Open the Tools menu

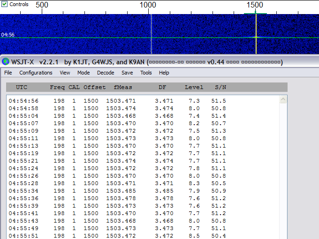[146, 73]
